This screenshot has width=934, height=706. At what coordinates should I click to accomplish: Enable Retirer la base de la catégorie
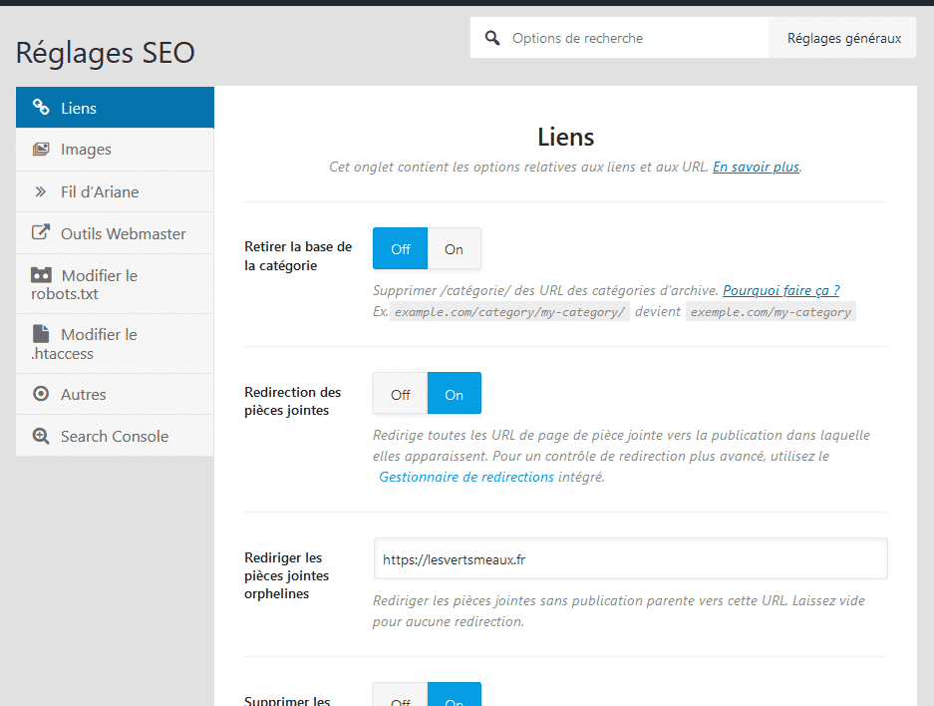(x=455, y=249)
